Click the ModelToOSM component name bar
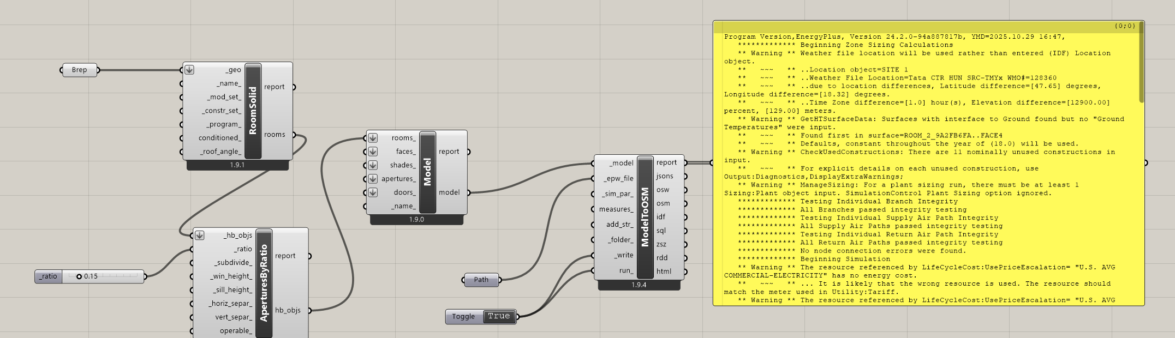The width and height of the screenshot is (1175, 338). coord(645,217)
